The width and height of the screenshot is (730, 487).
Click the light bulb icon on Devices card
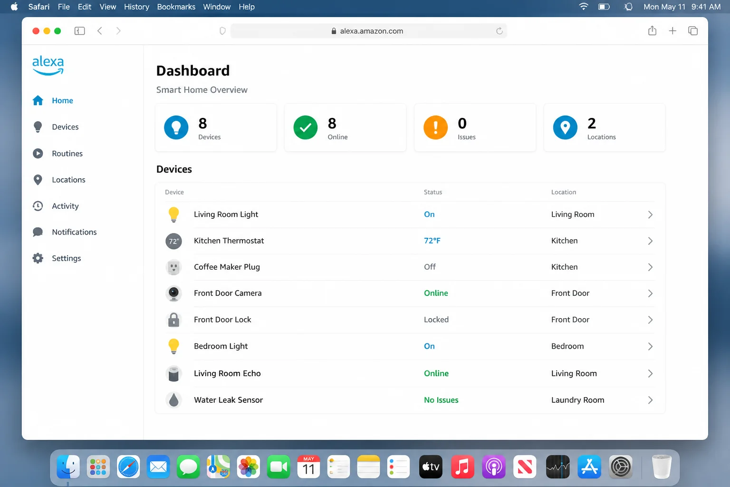click(176, 127)
